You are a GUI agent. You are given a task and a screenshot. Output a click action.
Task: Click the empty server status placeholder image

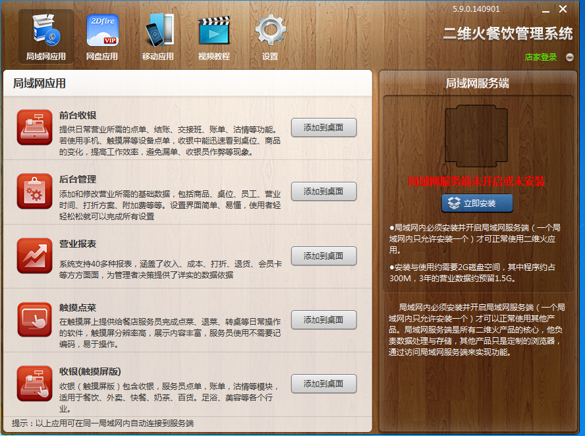(476, 136)
